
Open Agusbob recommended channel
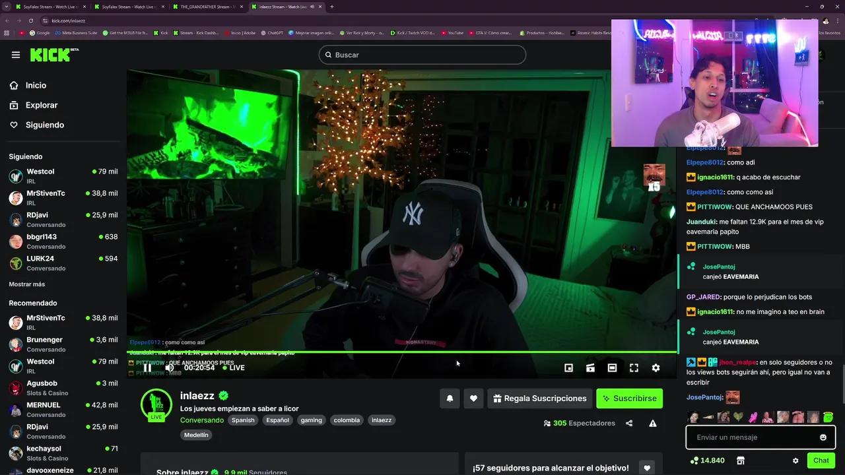63,388
